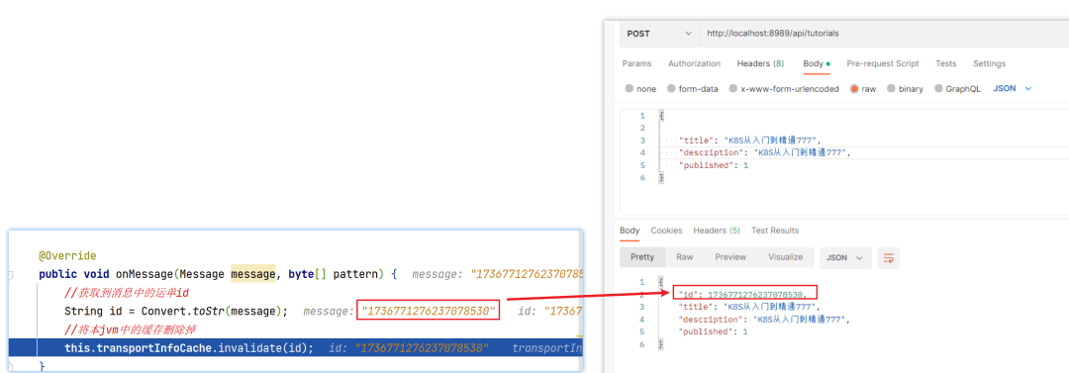
Task: Switch to the response Cookies tab
Action: tap(665, 231)
